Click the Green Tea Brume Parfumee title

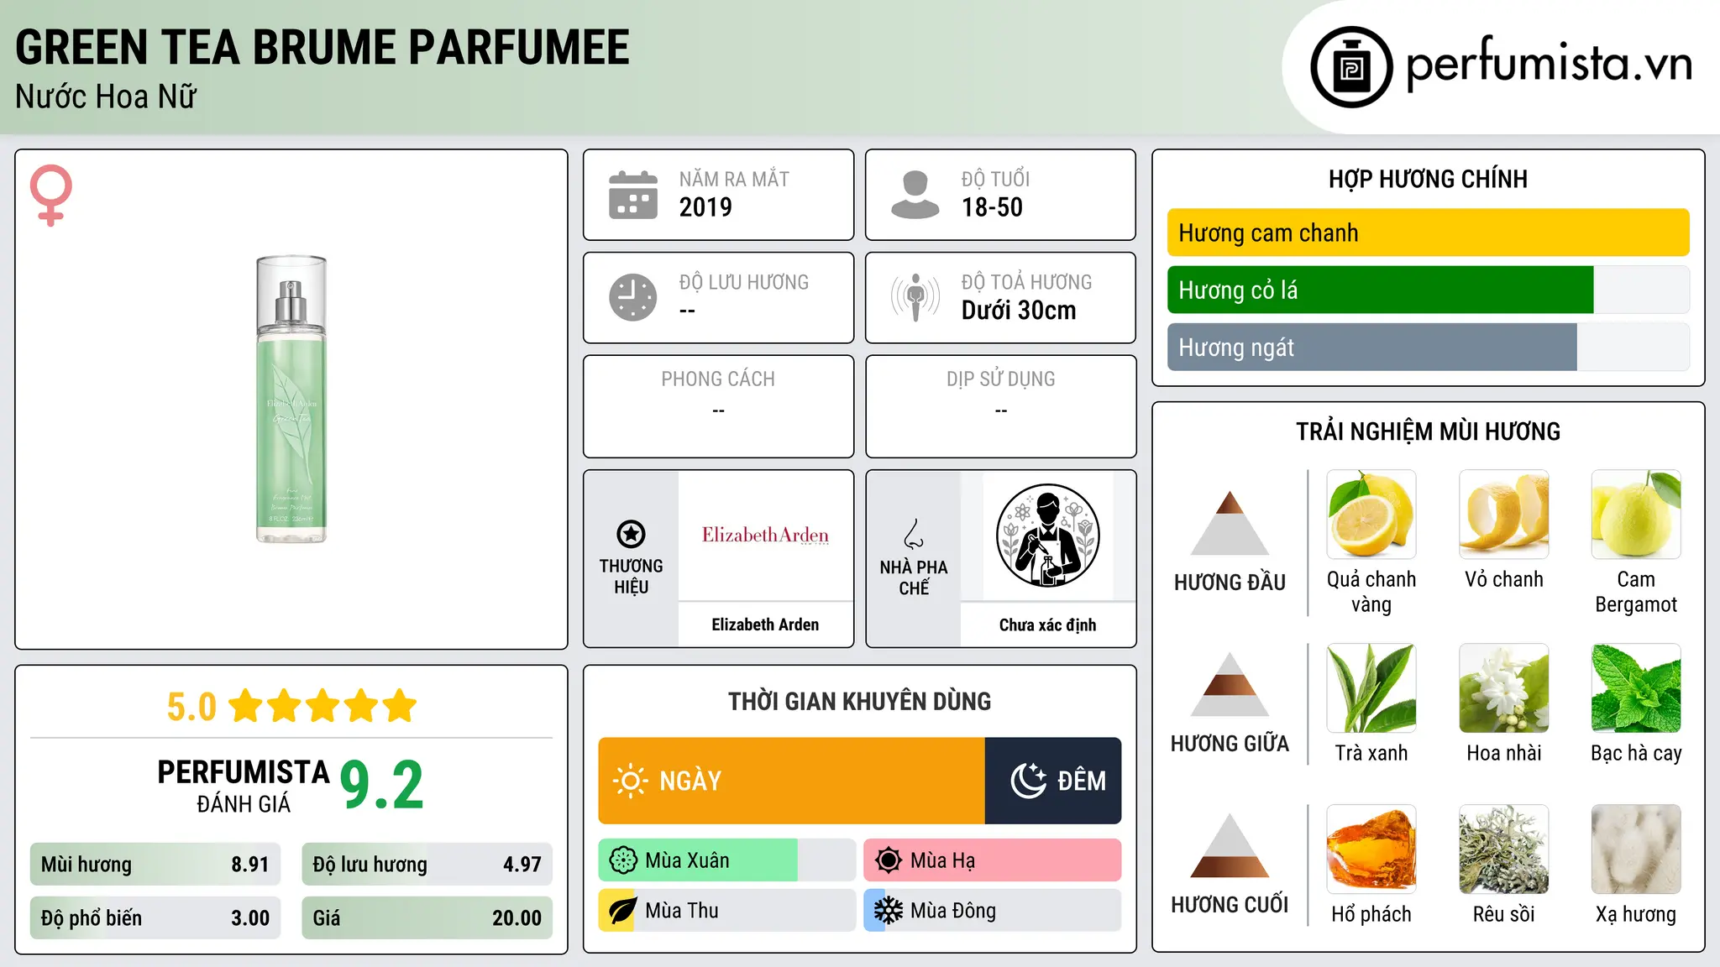click(322, 47)
